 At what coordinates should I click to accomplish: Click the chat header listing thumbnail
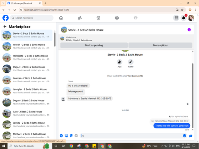coord(64,30)
